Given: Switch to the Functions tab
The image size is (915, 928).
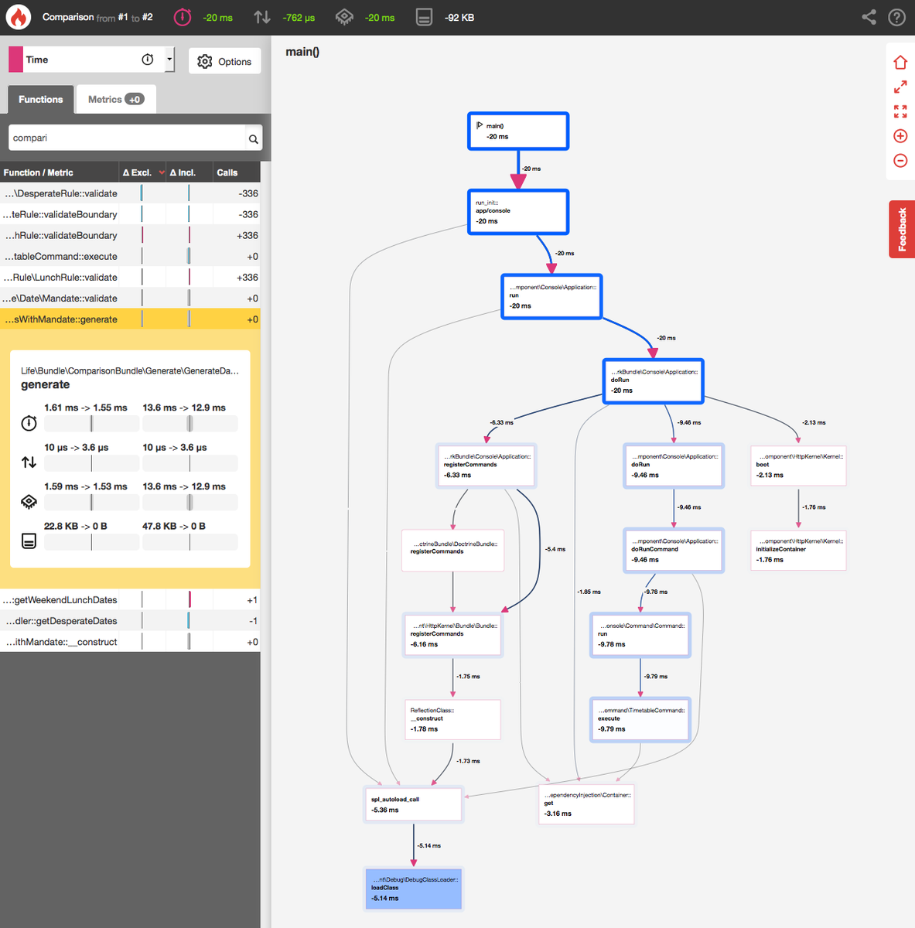Looking at the screenshot, I should (x=41, y=100).
